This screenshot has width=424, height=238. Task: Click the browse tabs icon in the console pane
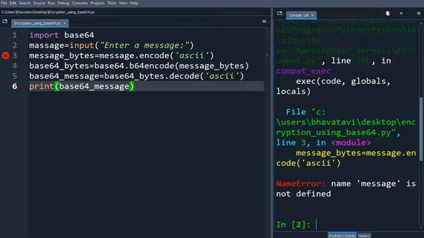click(280, 13)
